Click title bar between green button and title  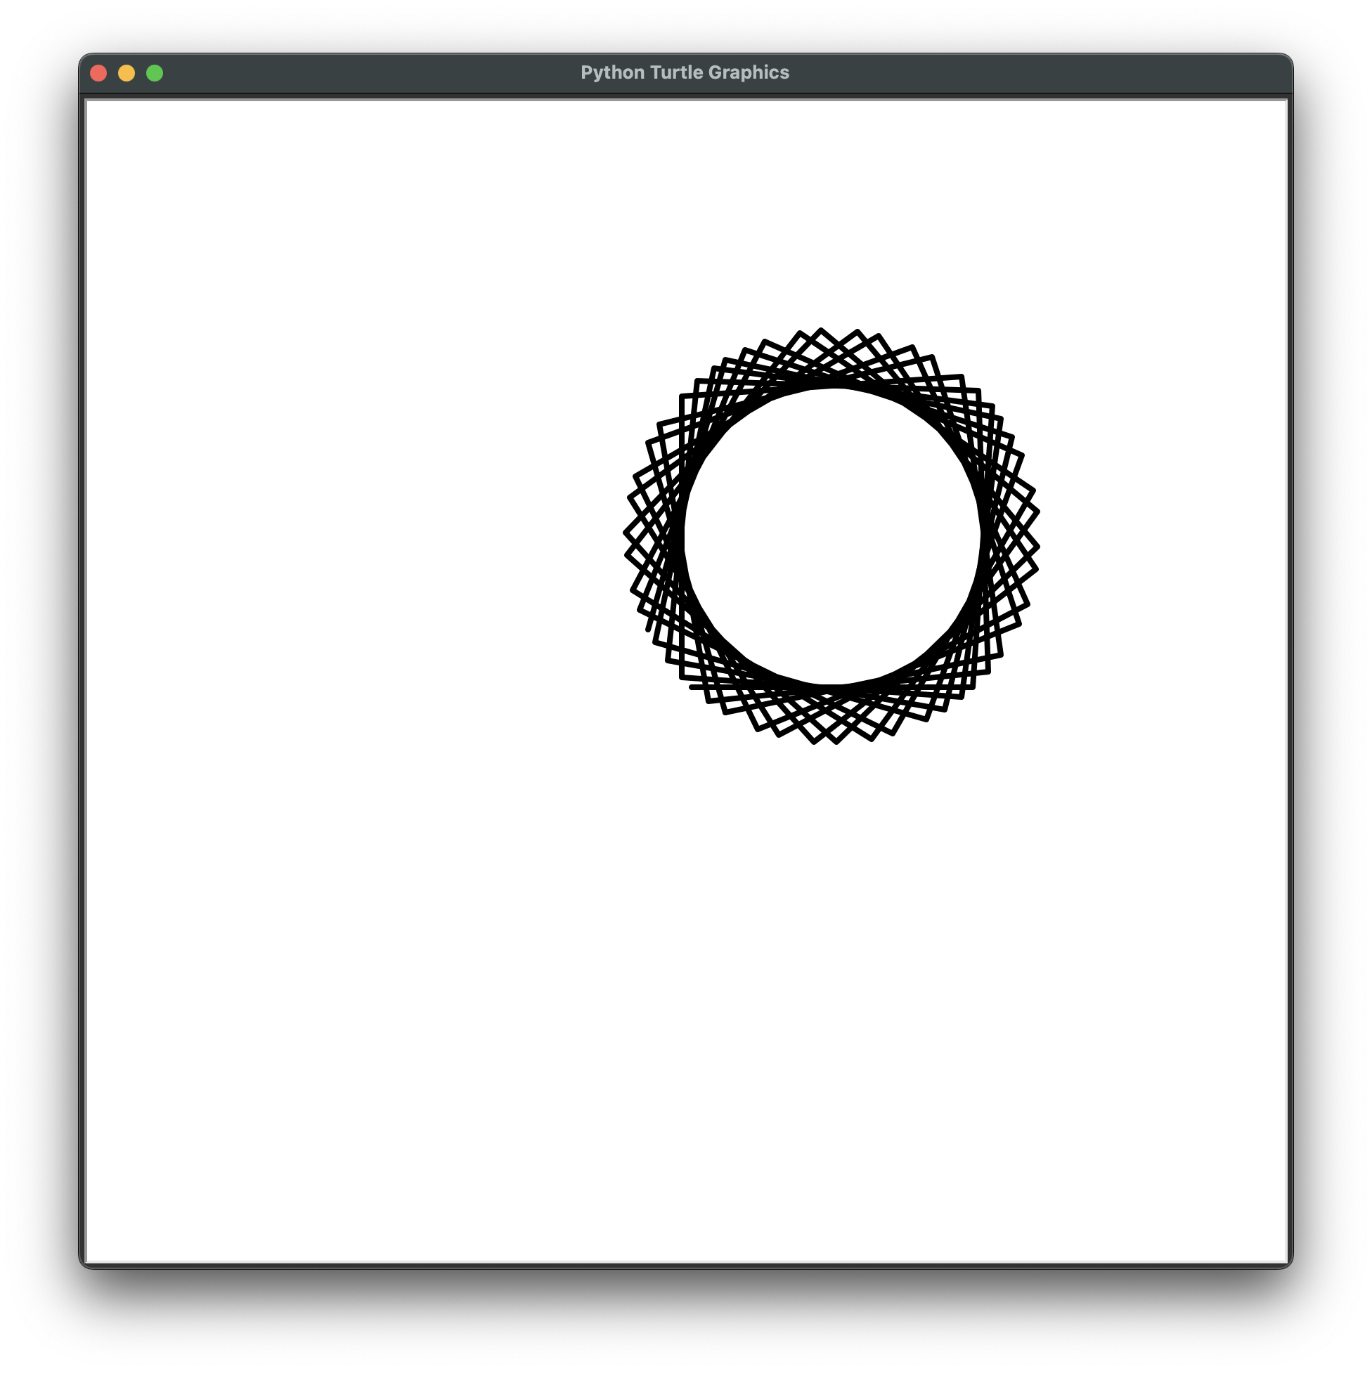tap(370, 73)
